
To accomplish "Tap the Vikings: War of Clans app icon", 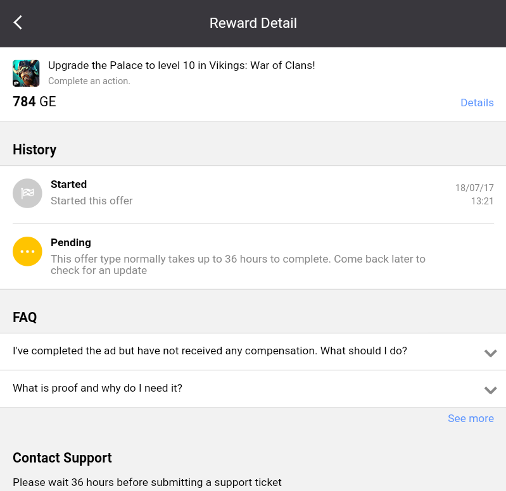I will tap(26, 73).
